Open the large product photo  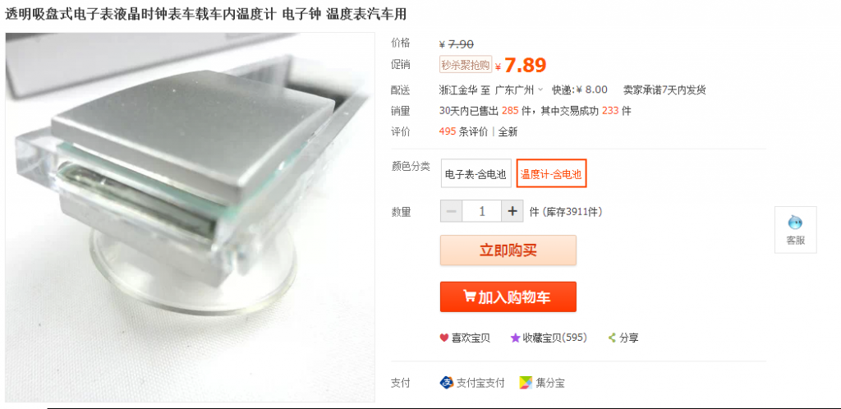pos(191,217)
